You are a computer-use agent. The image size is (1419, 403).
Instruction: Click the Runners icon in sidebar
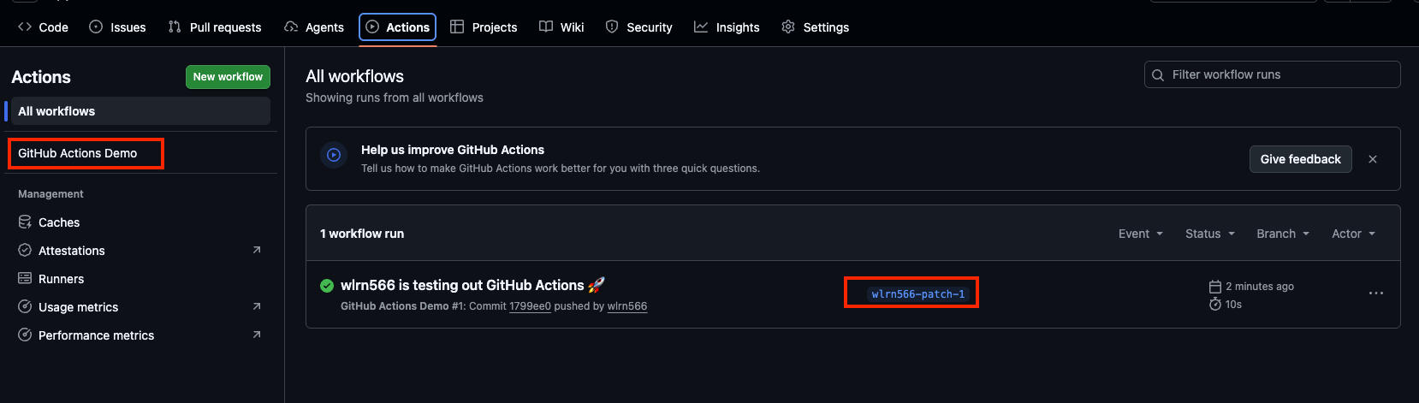pos(25,279)
